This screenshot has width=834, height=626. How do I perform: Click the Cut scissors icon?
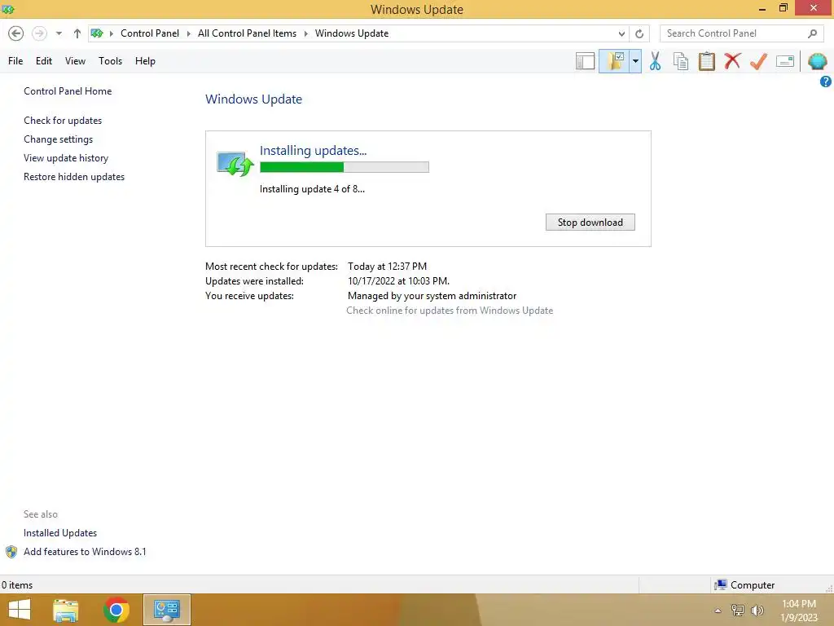[656, 61]
